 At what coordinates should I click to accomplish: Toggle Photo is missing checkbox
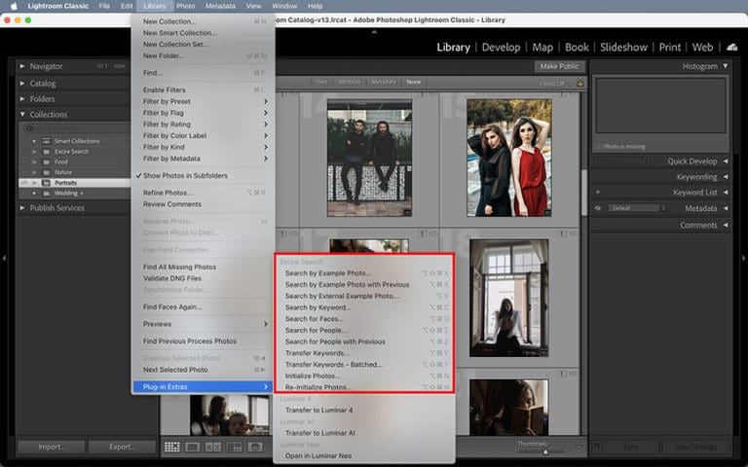(600, 146)
